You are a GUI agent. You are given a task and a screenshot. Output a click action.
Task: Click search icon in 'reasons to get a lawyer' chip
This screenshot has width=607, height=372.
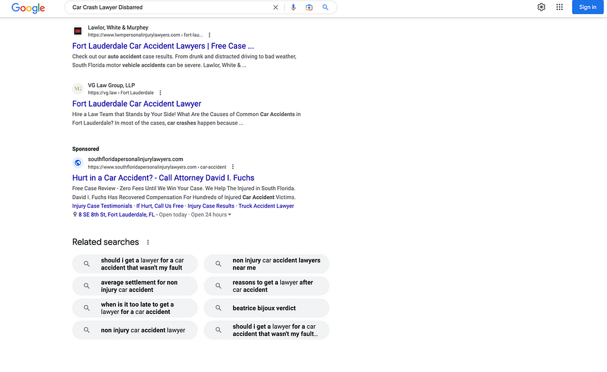click(218, 286)
